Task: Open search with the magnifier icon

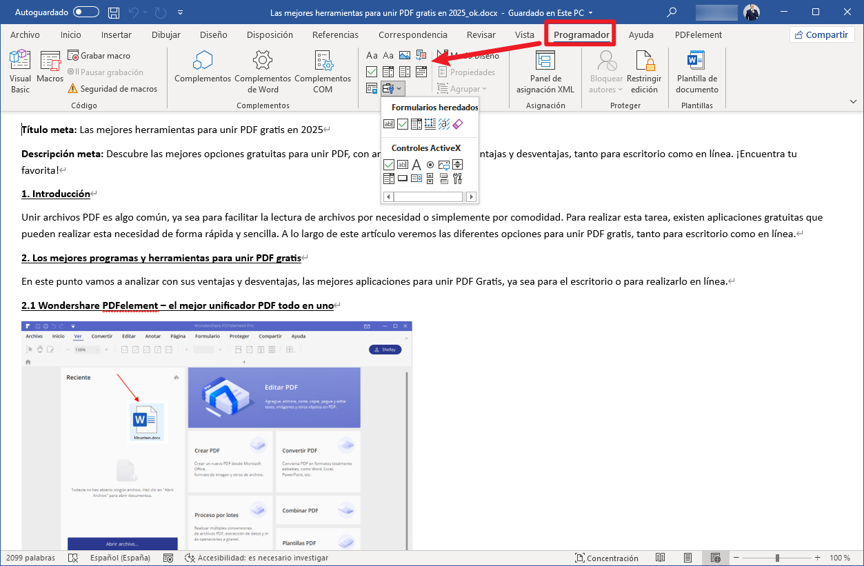Action: (x=672, y=12)
